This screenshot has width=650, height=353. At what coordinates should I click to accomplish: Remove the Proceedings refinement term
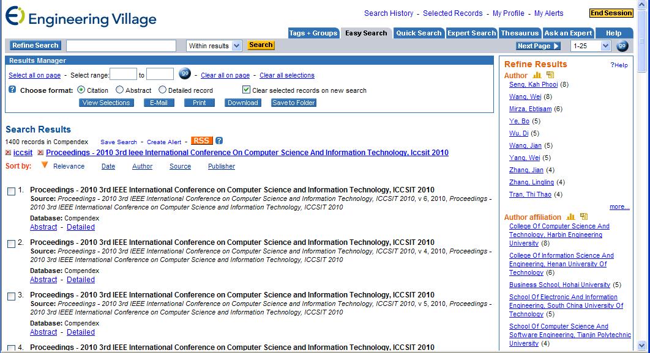tap(40, 153)
